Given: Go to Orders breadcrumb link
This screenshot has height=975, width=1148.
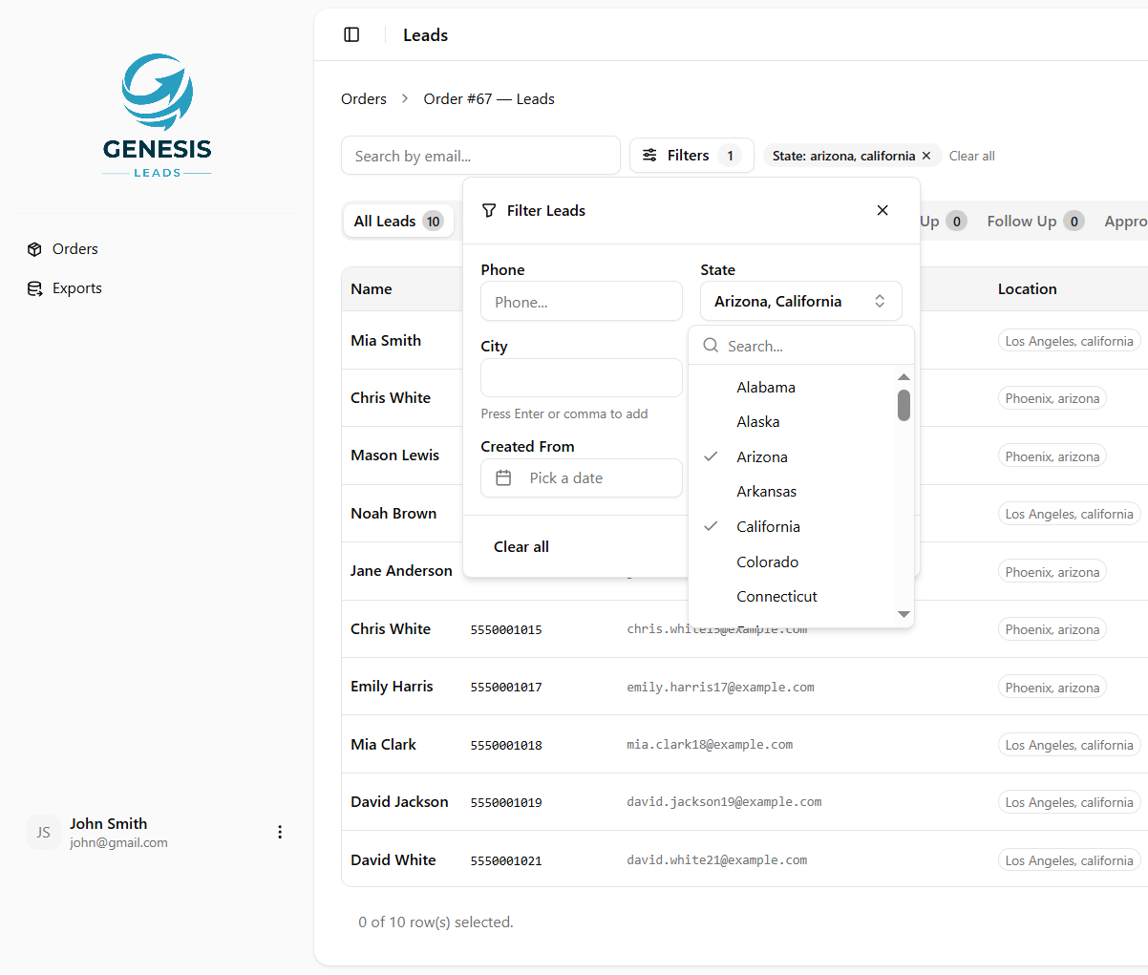Looking at the screenshot, I should click(x=364, y=99).
